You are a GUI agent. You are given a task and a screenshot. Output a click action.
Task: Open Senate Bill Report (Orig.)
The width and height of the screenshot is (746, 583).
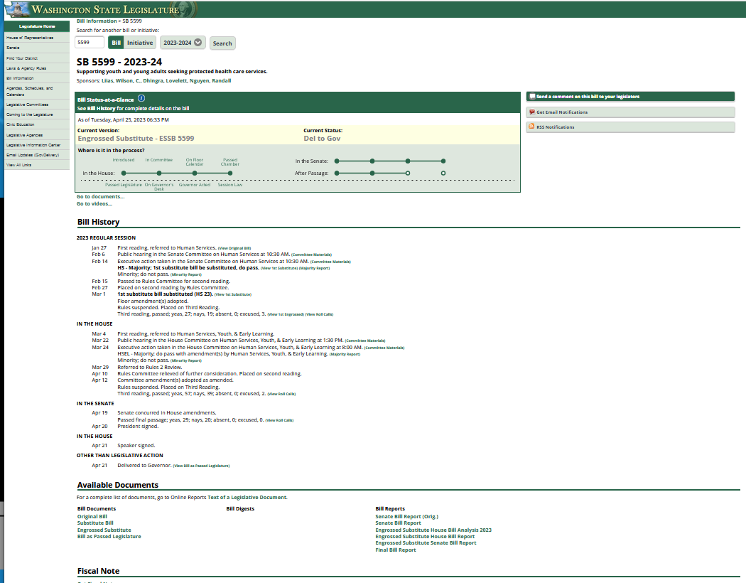click(x=407, y=516)
